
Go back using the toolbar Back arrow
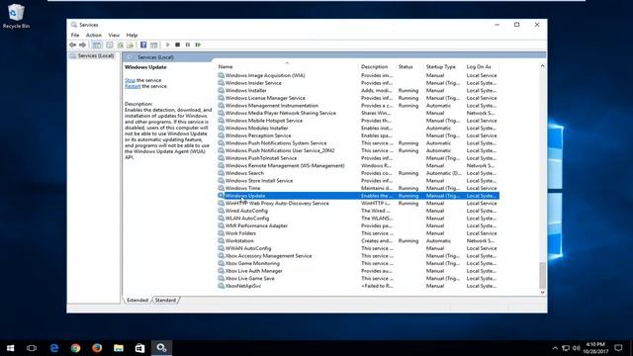pyautogui.click(x=72, y=44)
